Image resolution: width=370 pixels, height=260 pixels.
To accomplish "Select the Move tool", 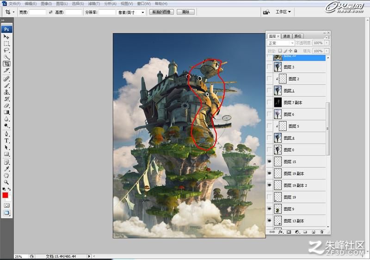I will click(x=6, y=37).
